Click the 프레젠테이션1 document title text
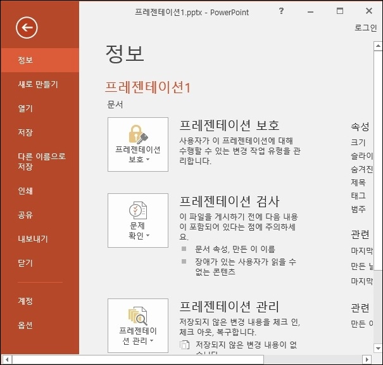The width and height of the screenshot is (383, 365). click(148, 87)
